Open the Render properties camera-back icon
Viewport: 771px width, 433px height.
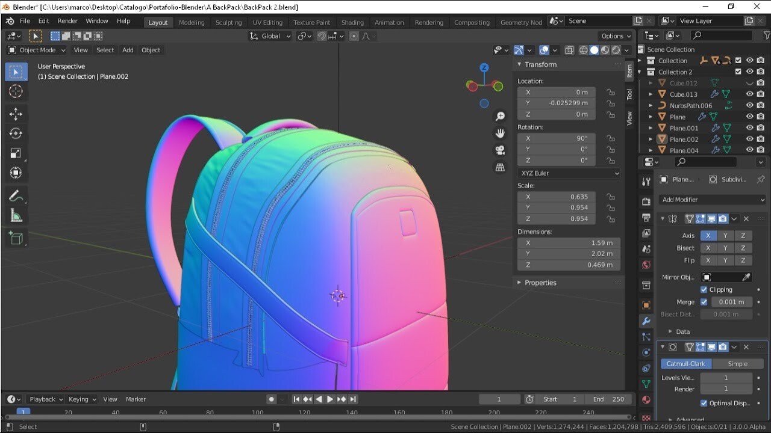tap(646, 201)
